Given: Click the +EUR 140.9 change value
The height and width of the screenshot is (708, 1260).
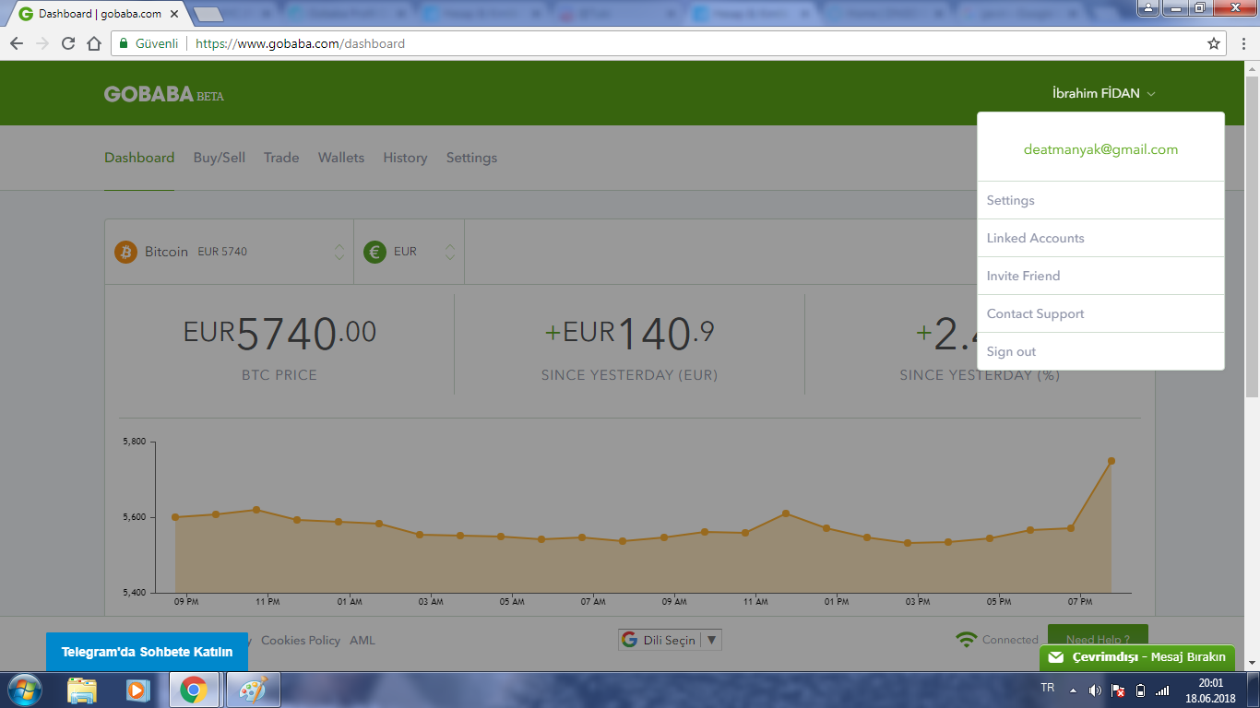Looking at the screenshot, I should coord(629,333).
